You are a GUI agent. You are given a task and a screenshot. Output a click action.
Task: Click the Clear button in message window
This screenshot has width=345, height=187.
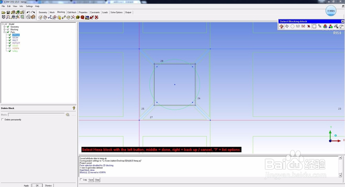tap(97, 180)
